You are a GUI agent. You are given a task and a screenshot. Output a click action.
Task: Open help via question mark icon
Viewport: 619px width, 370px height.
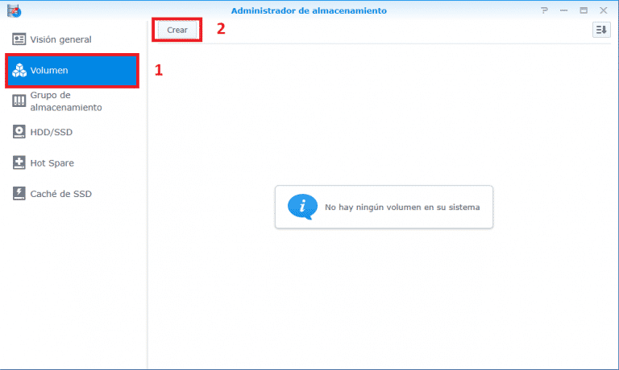tap(544, 10)
